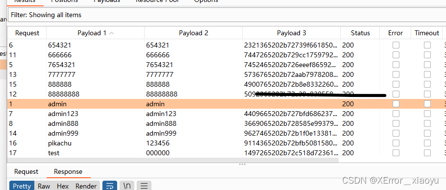
Task: Tick Error checkbox for request 11 row
Action: [396, 55]
